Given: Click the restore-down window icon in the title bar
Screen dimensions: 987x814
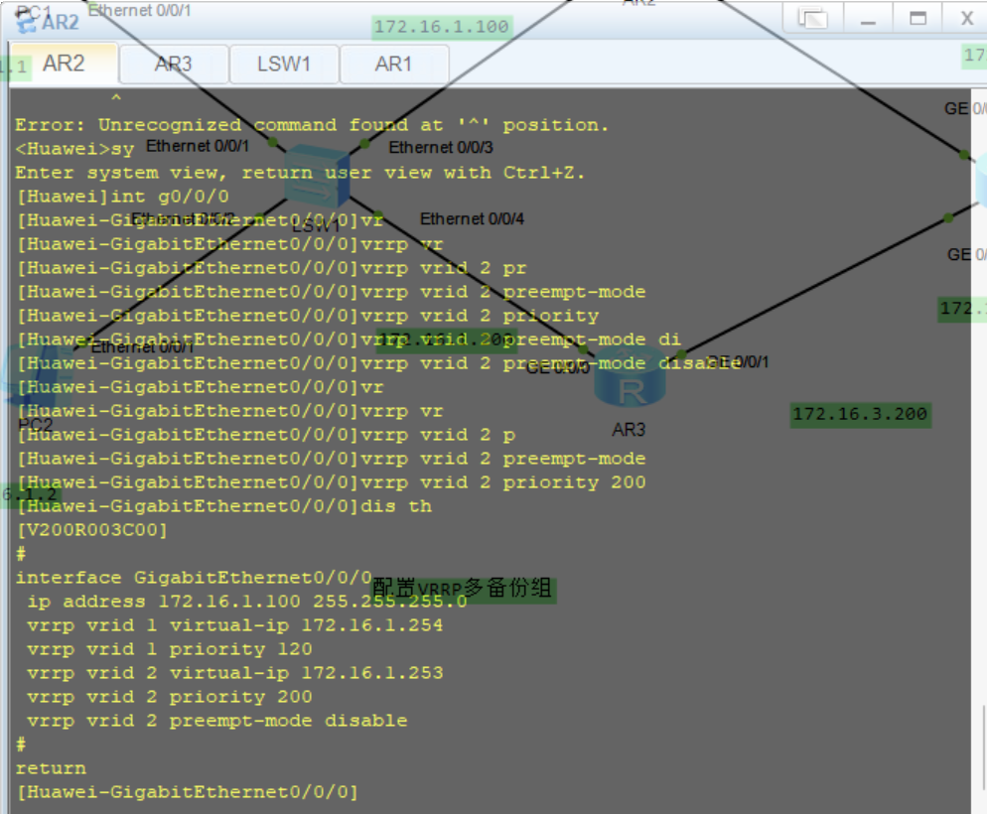Looking at the screenshot, I should (812, 18).
